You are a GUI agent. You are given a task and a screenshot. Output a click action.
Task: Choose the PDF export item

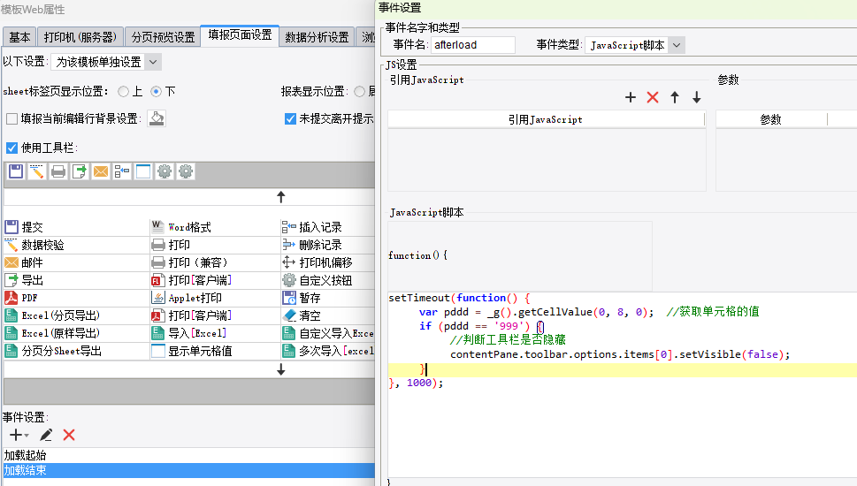coord(21,298)
